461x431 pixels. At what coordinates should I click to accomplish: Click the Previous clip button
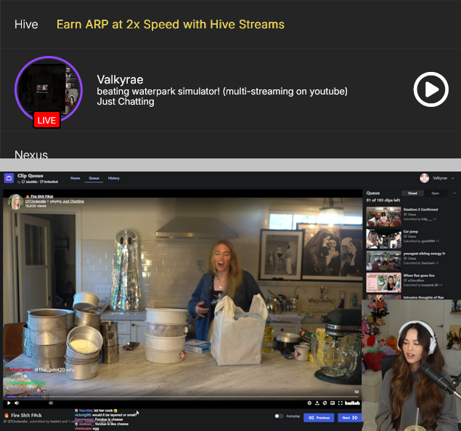[319, 418]
